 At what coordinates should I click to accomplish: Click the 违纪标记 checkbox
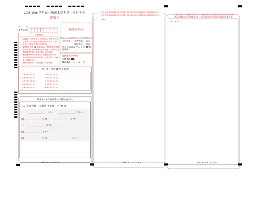click(x=88, y=44)
